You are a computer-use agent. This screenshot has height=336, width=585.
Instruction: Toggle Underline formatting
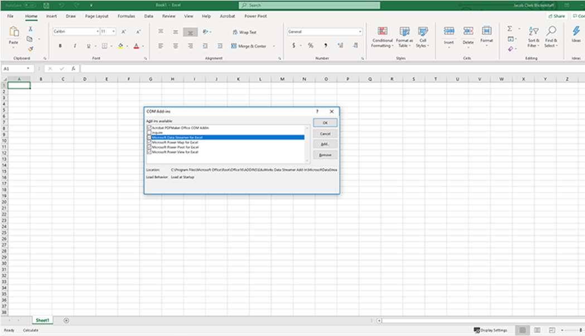89,46
